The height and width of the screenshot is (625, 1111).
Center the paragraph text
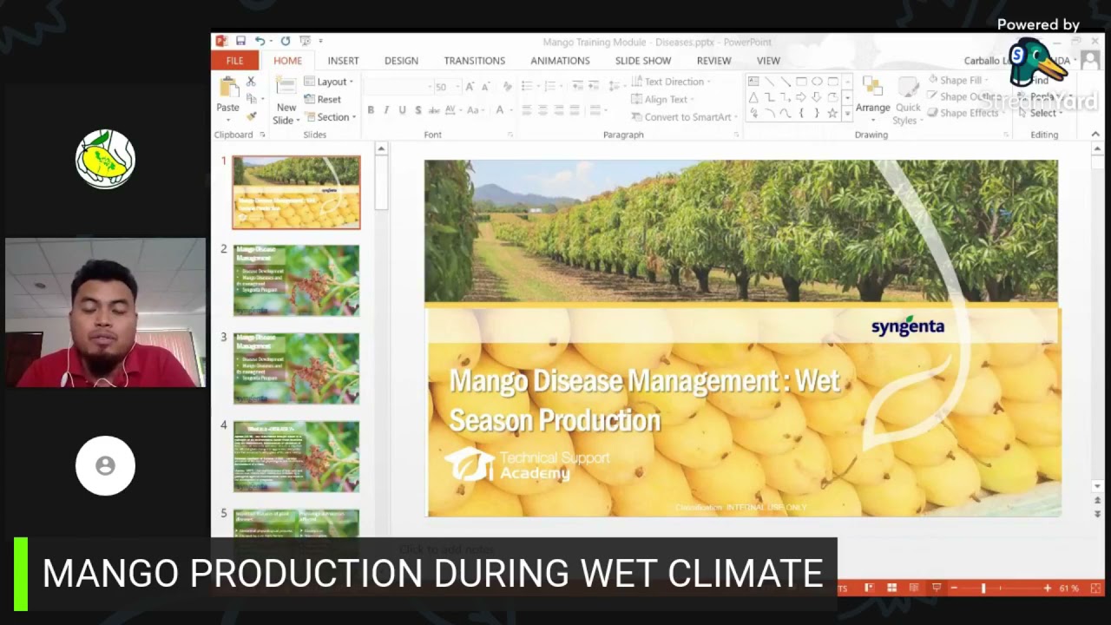(543, 110)
